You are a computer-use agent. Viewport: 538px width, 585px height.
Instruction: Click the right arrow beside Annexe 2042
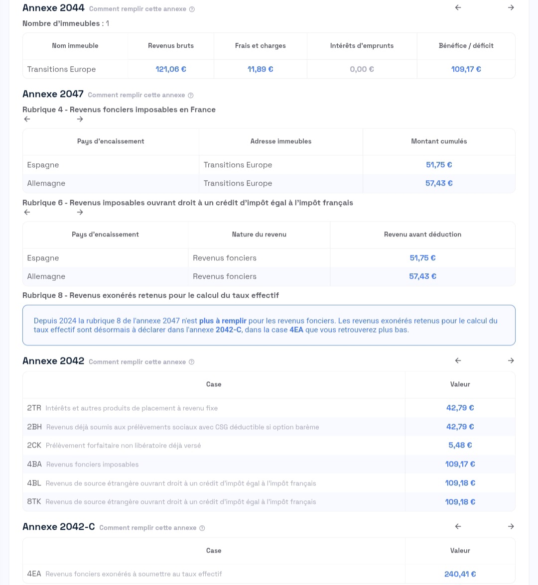(511, 360)
